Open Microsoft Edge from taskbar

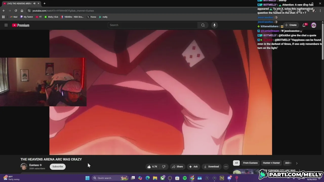coord(148,178)
